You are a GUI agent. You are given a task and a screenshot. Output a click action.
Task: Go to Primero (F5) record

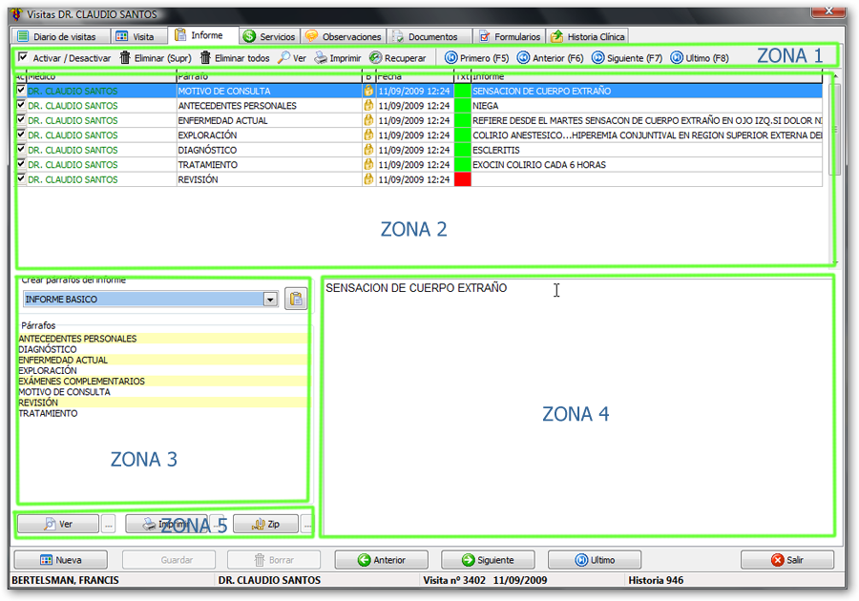[451, 58]
